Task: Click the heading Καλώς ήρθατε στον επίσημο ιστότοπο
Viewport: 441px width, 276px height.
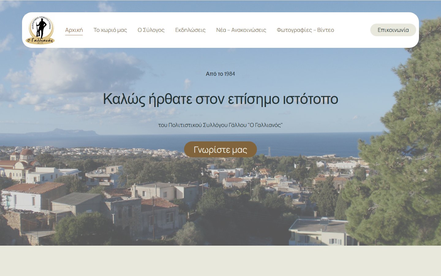Action: click(221, 99)
